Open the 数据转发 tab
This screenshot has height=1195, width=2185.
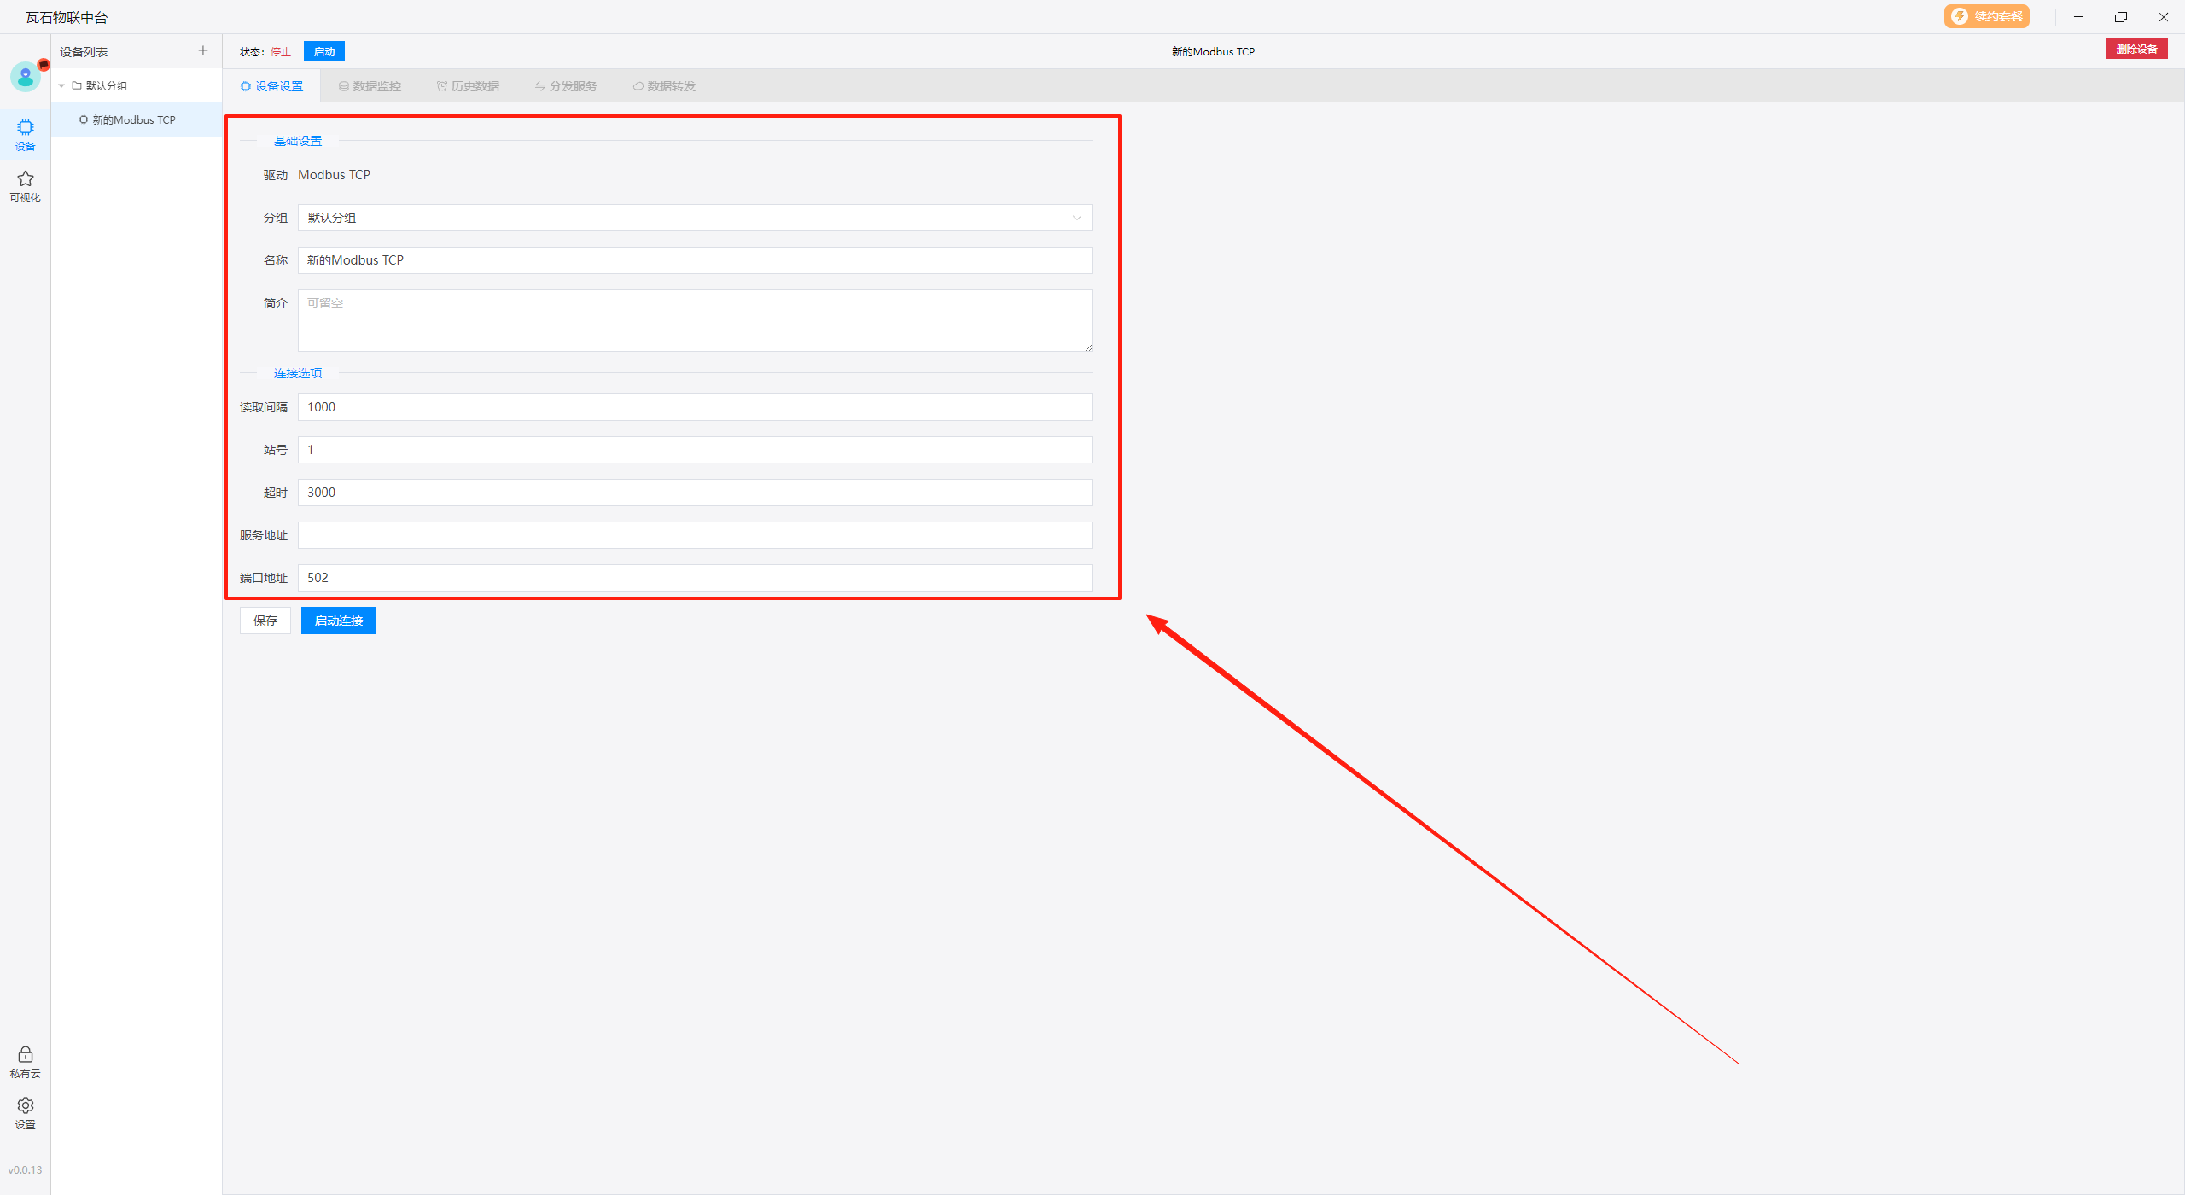pos(664,86)
